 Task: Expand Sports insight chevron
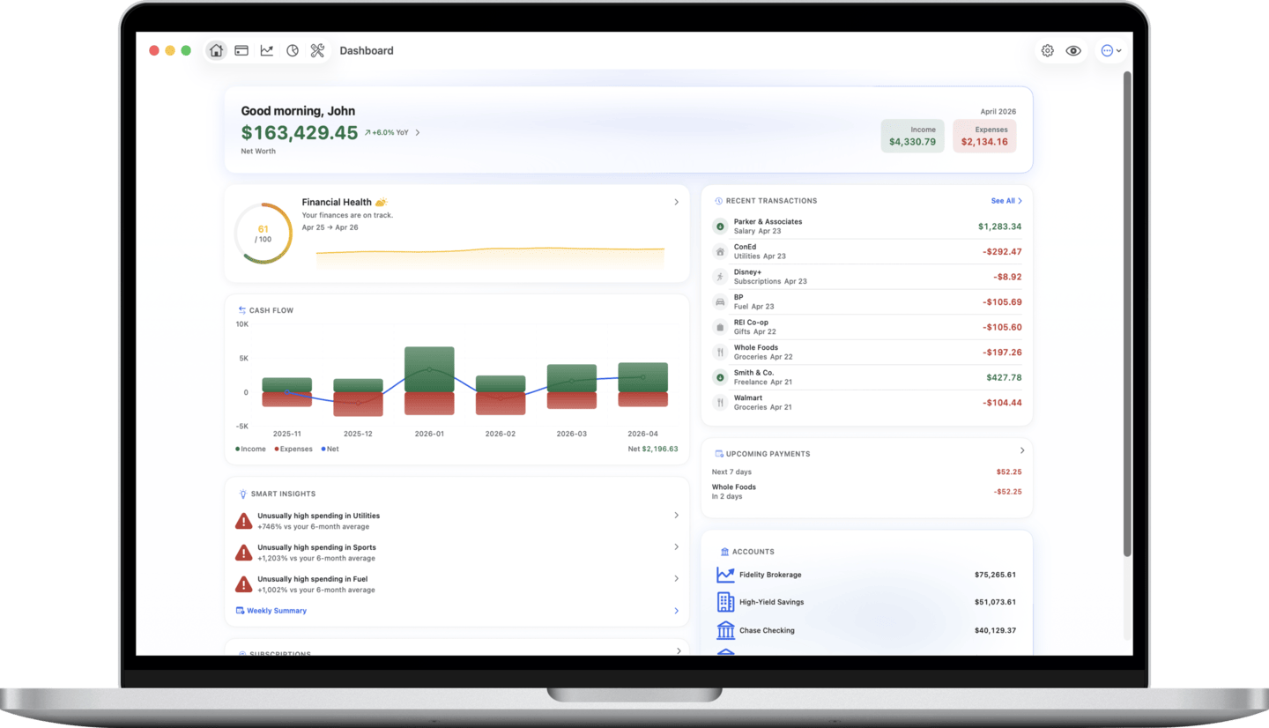pyautogui.click(x=676, y=547)
